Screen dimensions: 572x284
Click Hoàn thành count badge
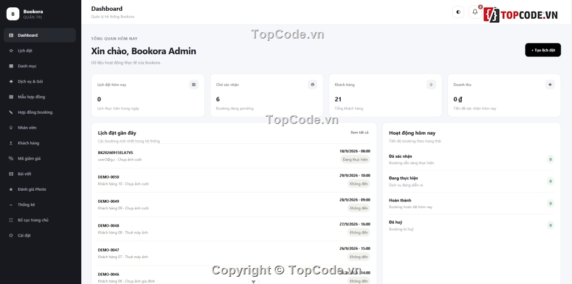tap(550, 203)
